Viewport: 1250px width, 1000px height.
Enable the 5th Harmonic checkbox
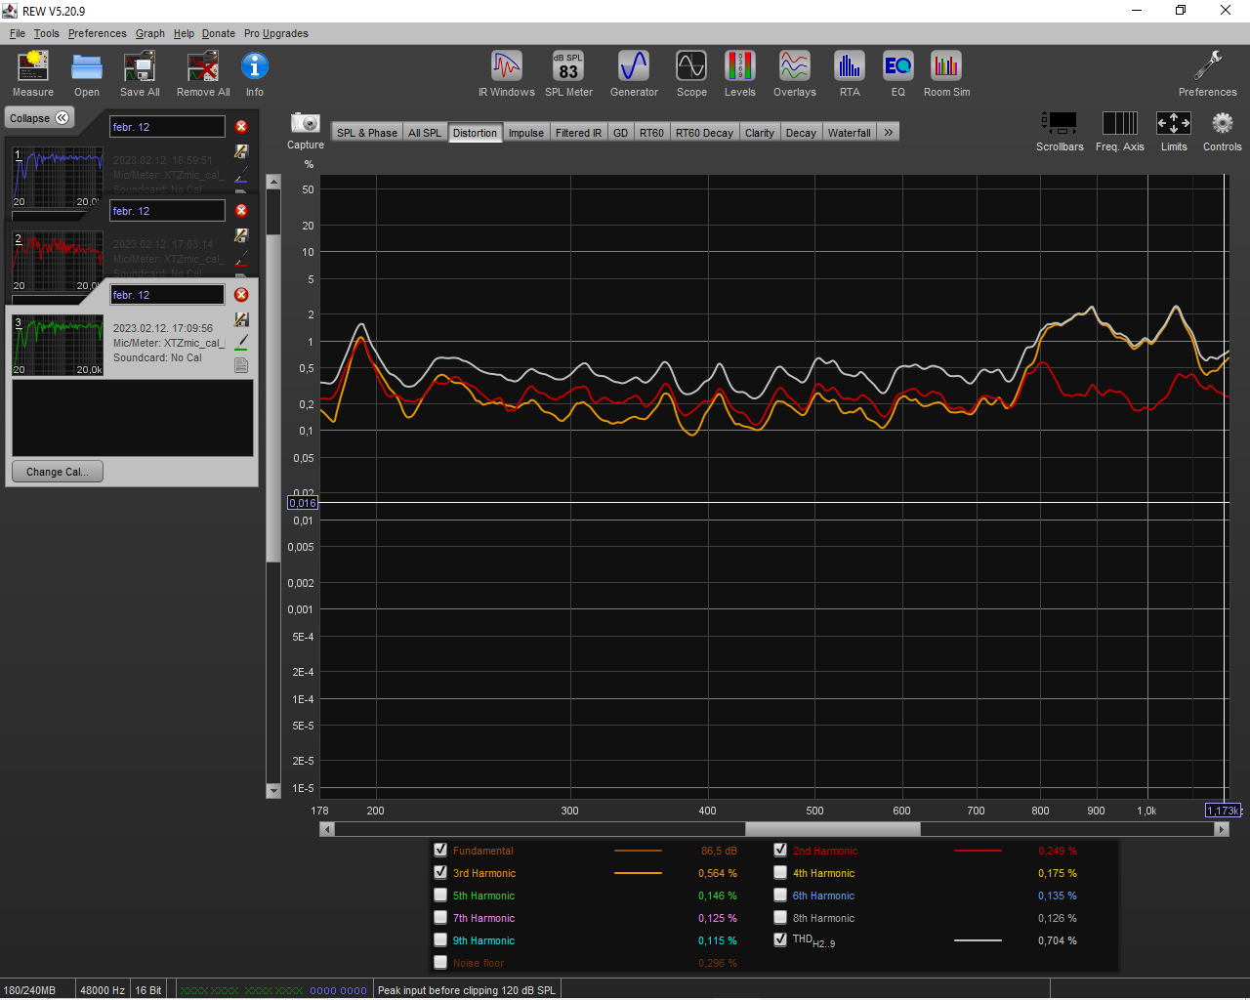coord(440,895)
